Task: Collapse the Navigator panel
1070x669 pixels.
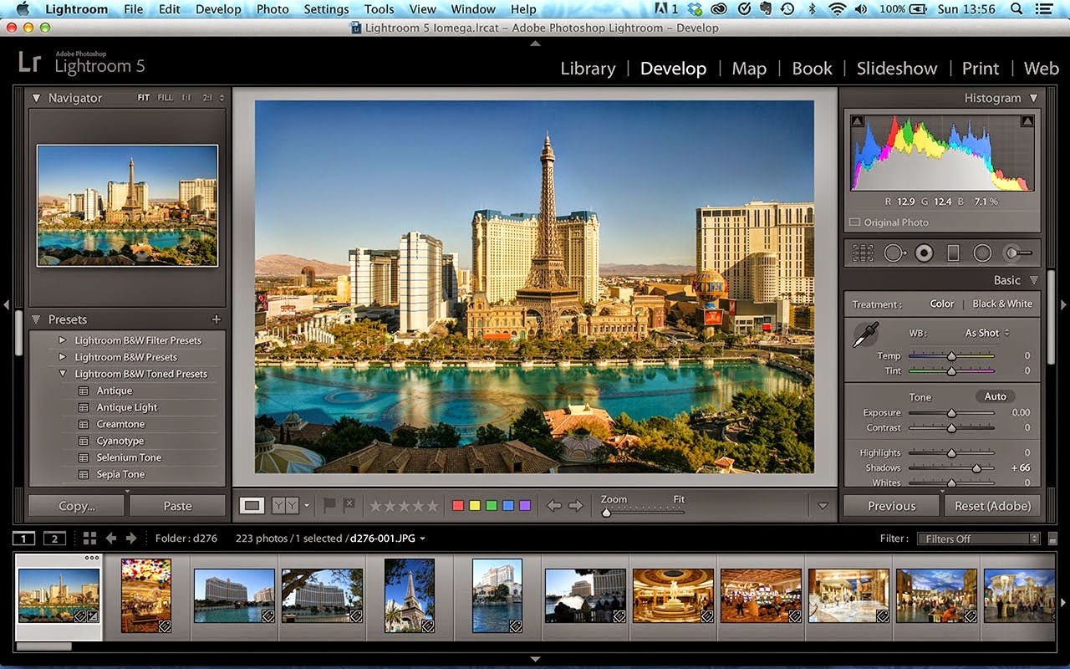Action: (x=36, y=98)
